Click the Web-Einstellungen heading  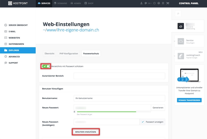66,24
